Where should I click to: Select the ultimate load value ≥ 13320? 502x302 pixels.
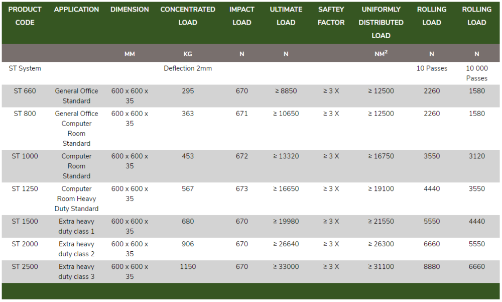[286, 156]
